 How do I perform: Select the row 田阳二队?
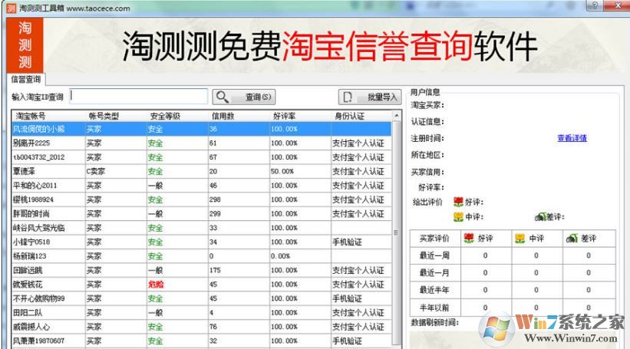pyautogui.click(x=201, y=312)
